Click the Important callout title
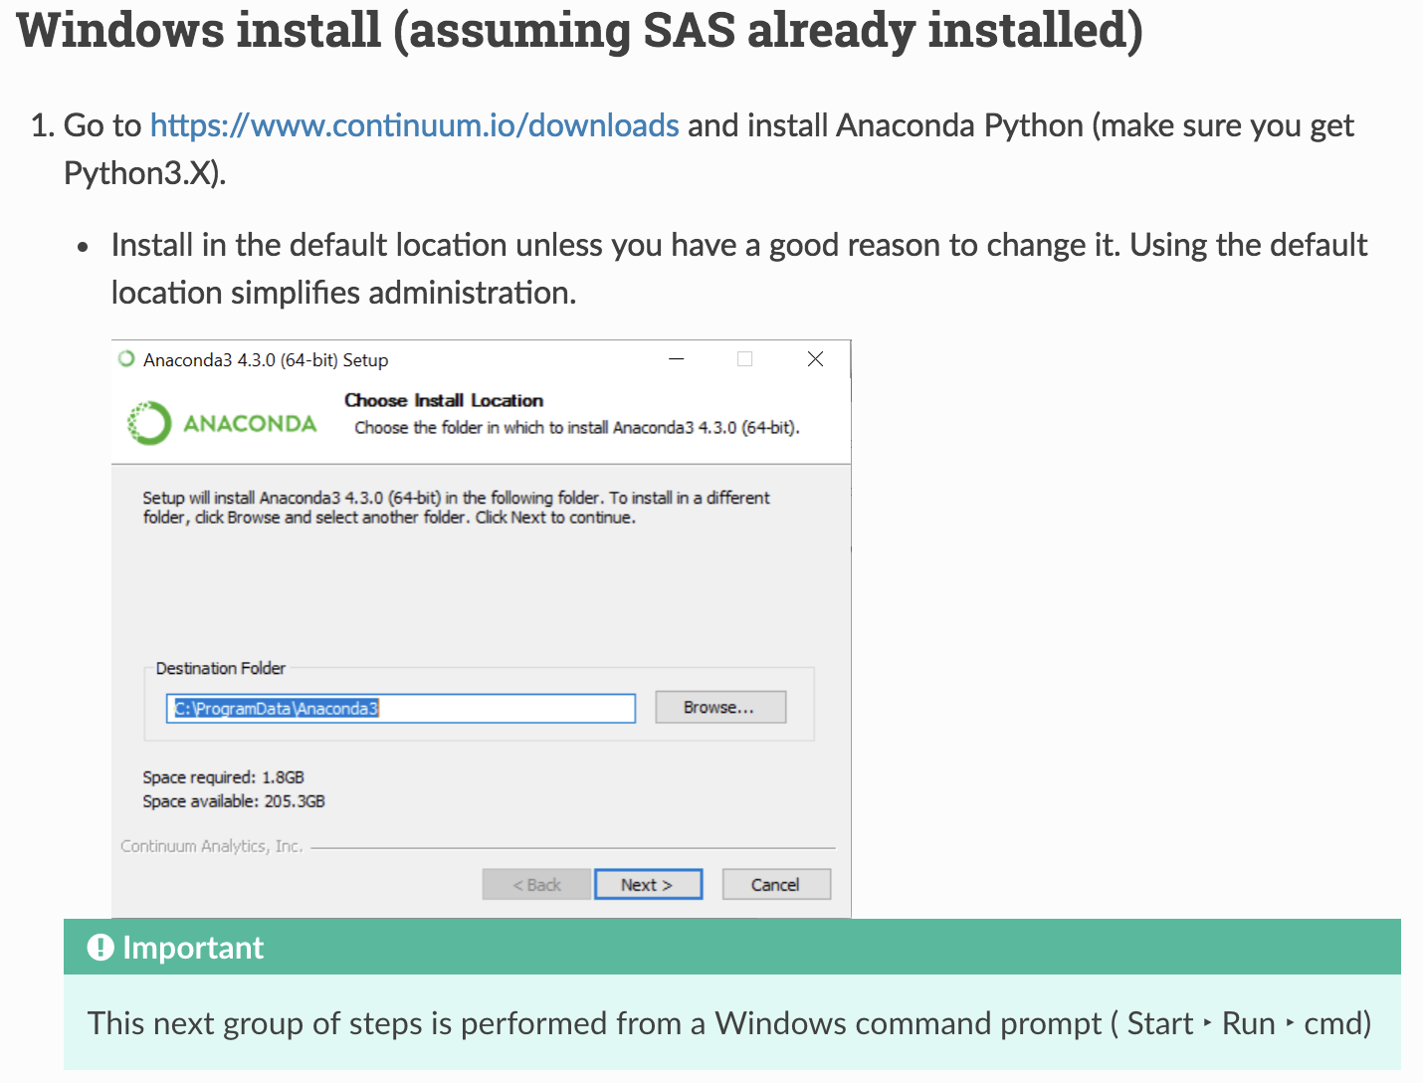 [x=193, y=948]
